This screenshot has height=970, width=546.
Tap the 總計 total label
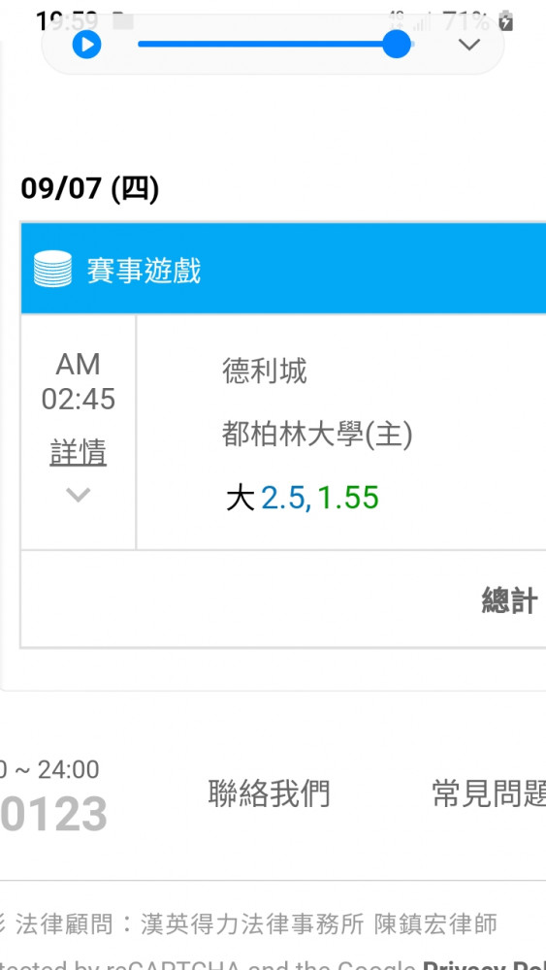(x=509, y=600)
